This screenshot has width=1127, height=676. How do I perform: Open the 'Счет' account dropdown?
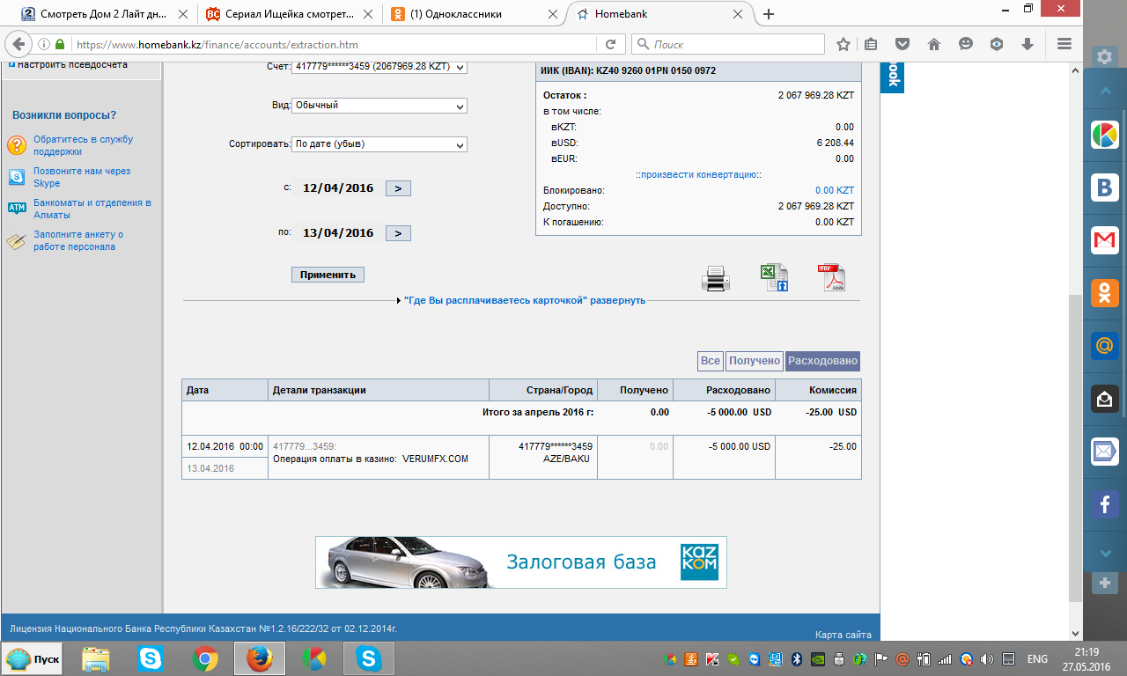(x=379, y=67)
